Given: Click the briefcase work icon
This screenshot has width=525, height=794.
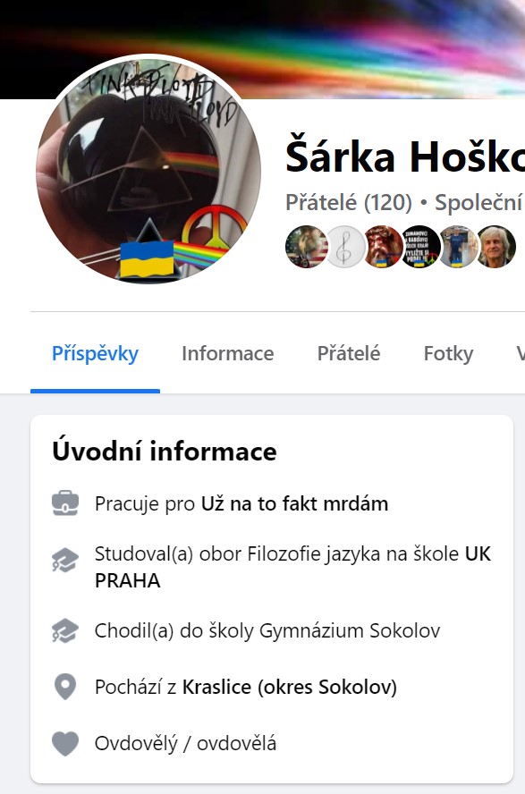Looking at the screenshot, I should (65, 503).
